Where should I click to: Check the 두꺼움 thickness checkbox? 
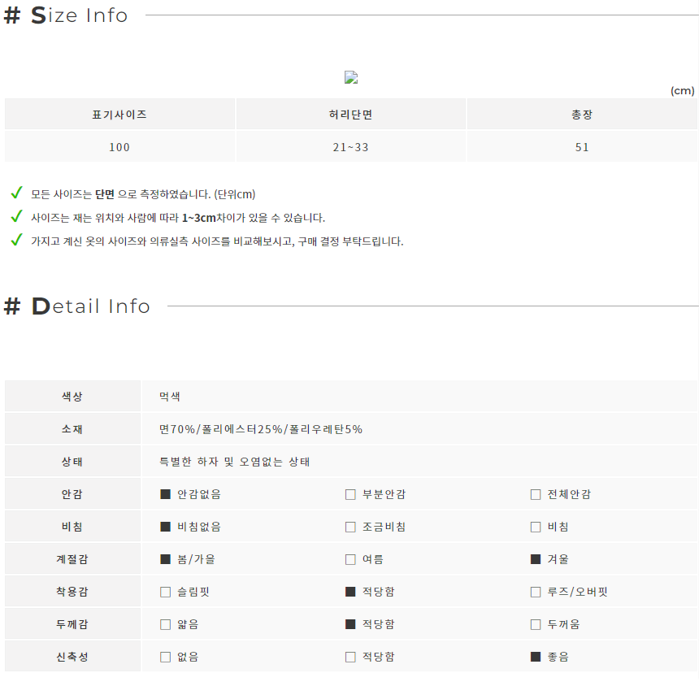pos(536,624)
